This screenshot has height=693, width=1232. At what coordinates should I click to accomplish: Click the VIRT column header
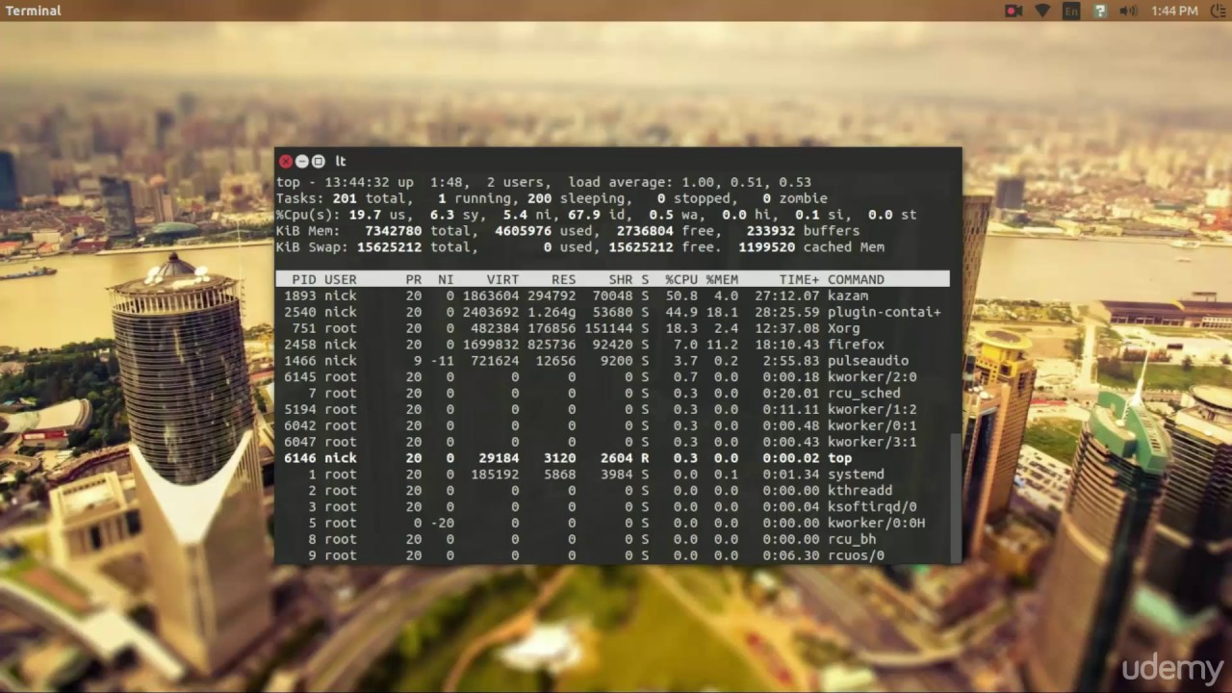coord(502,279)
